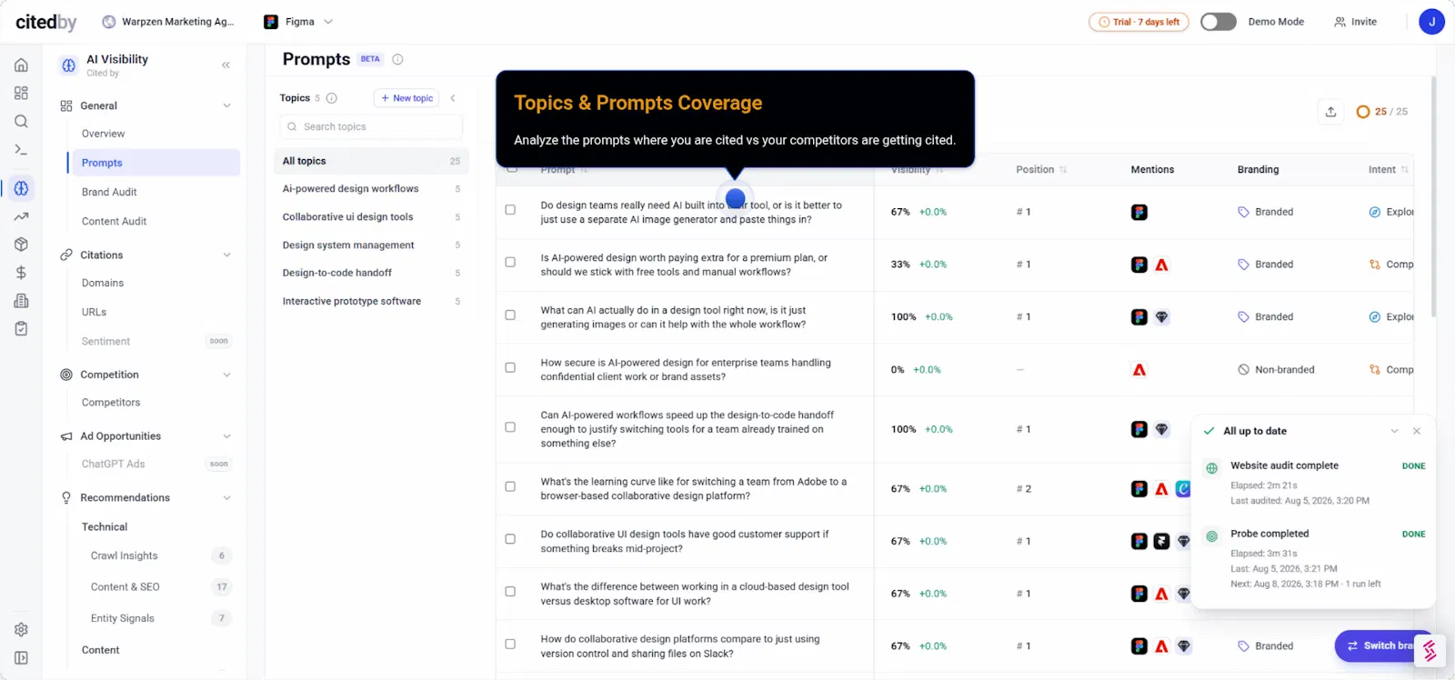This screenshot has height=680, width=1455.
Task: Collapse the Competition section
Action: click(x=226, y=375)
